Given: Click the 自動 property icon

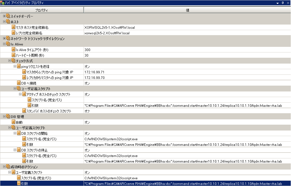Looking at the screenshot, I should [13, 122].
